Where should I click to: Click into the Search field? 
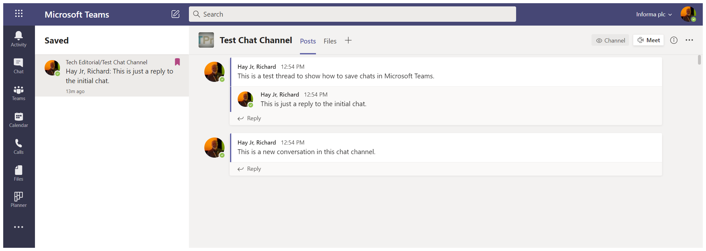(x=352, y=14)
